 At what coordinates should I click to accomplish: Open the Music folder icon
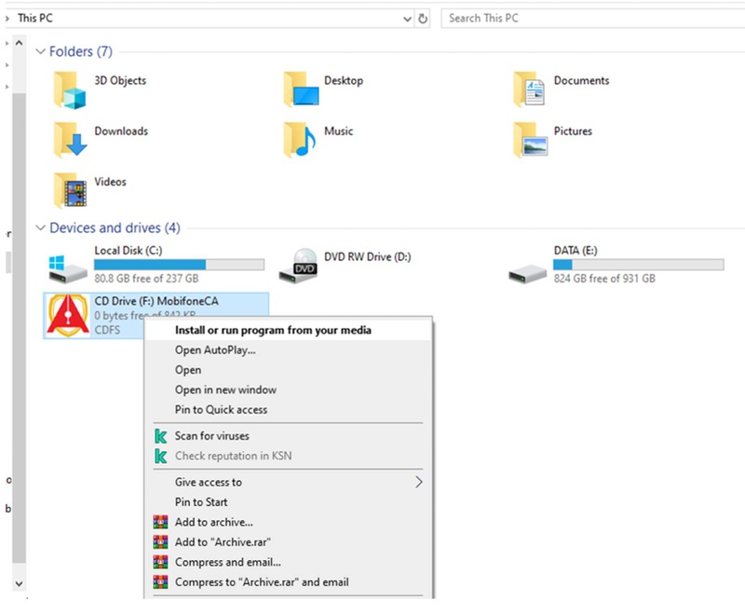(x=299, y=140)
